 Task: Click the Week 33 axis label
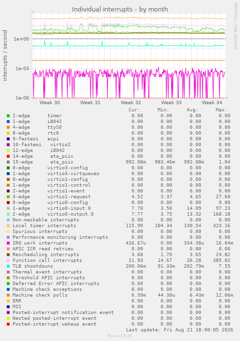pos(171,102)
